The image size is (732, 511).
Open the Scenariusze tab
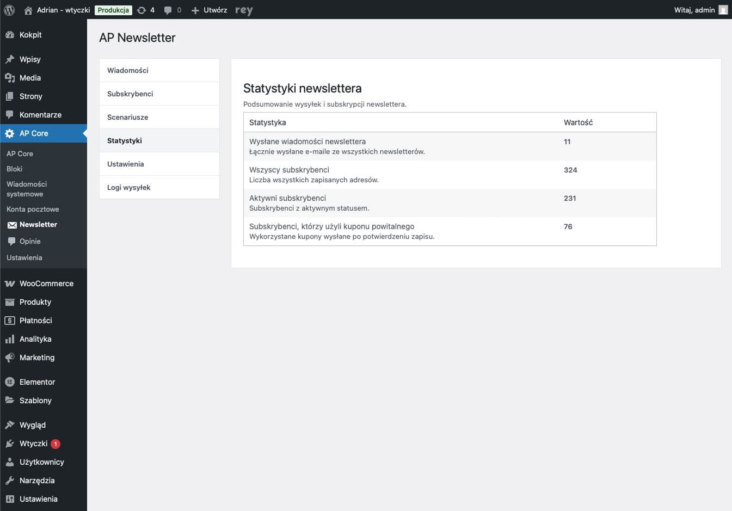coord(127,117)
